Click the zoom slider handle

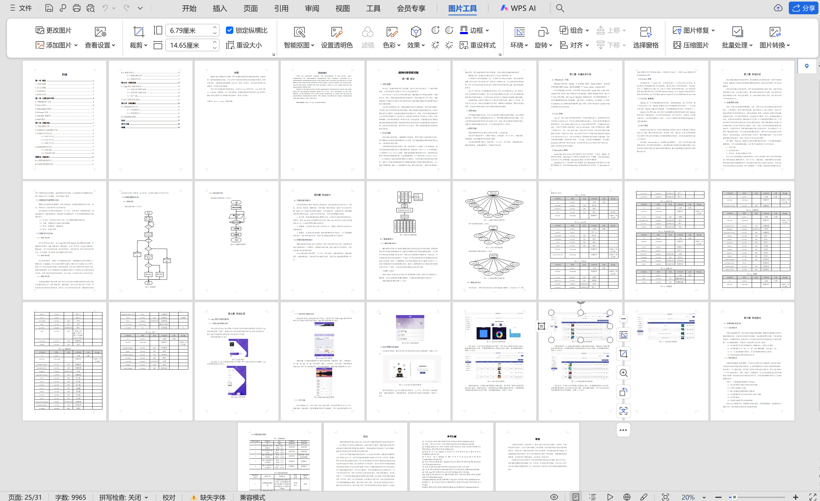click(x=734, y=497)
